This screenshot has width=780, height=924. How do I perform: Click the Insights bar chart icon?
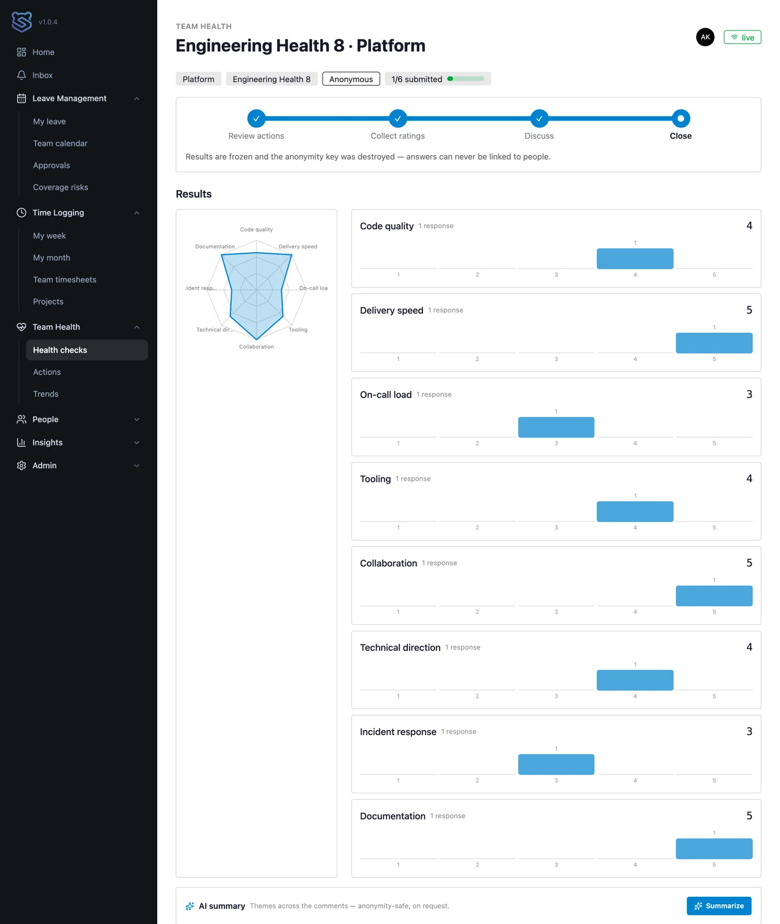tap(21, 442)
